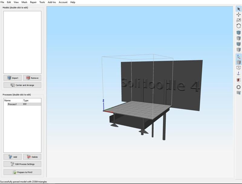Click the Remove model button
This screenshot has height=184, width=242.
coord(32,78)
